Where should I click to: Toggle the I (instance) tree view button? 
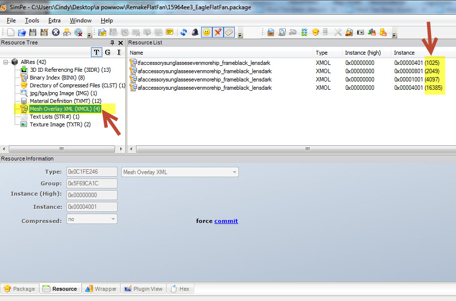118,52
